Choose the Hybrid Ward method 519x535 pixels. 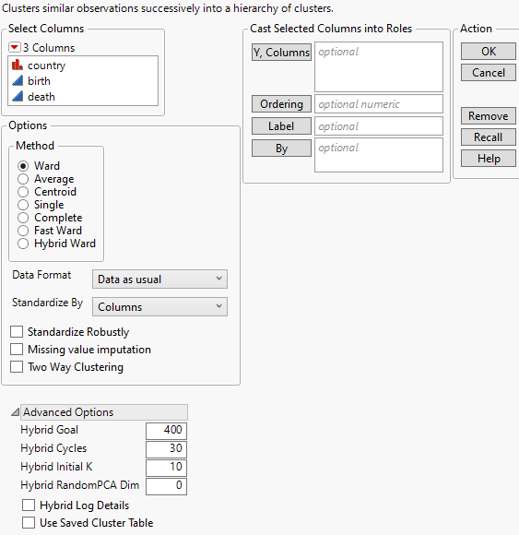[23, 244]
